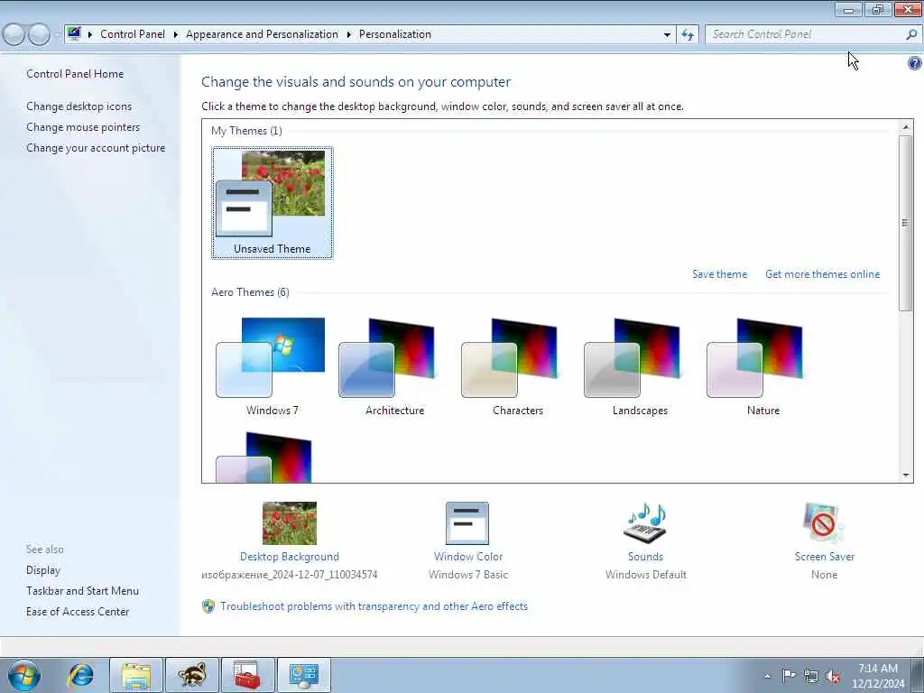Click Appearance and Personalization breadcrumb
This screenshot has width=924, height=693.
(263, 34)
